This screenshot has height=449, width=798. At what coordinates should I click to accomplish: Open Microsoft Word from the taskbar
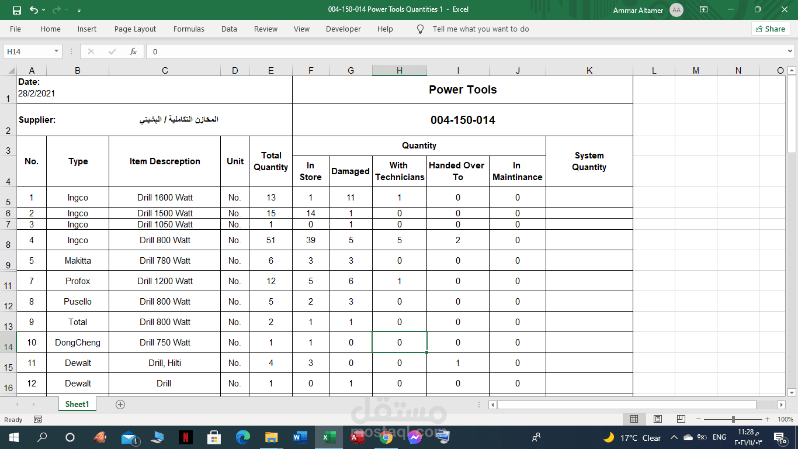pos(300,437)
